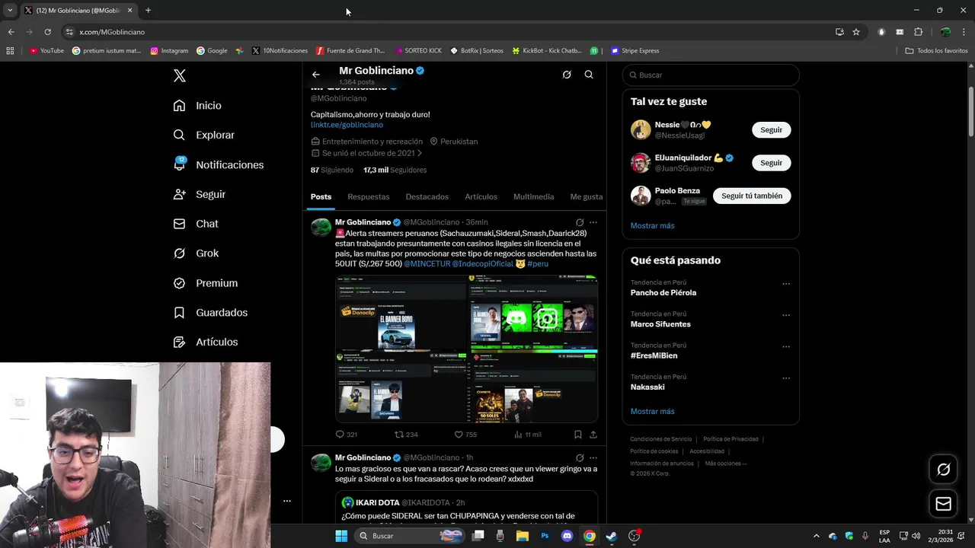
Task: Switch to the Artículos tab
Action: pos(481,196)
